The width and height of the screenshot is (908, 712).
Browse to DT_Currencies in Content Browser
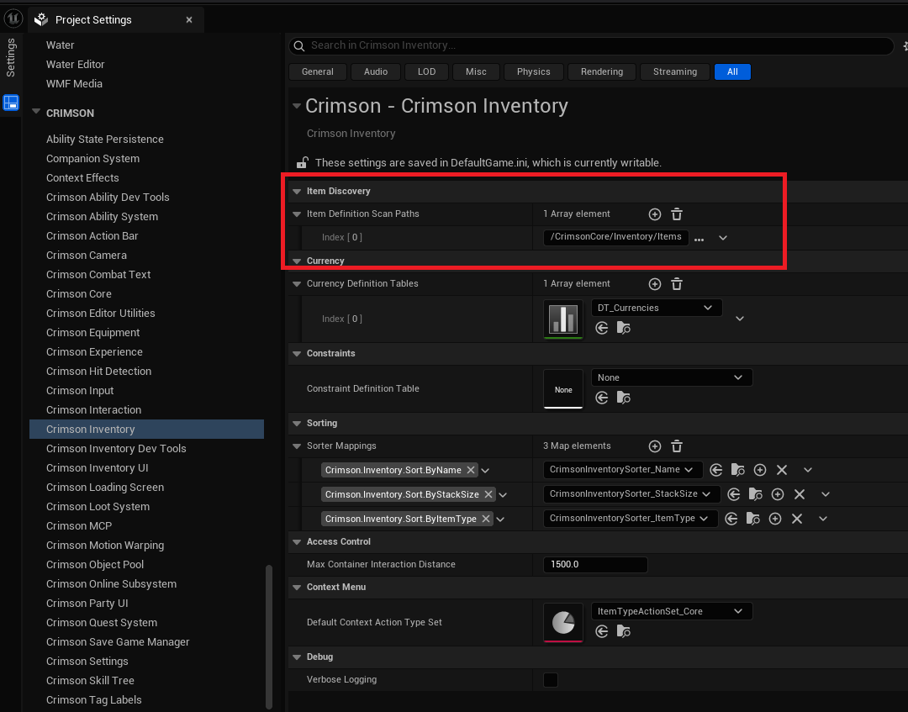tap(624, 328)
